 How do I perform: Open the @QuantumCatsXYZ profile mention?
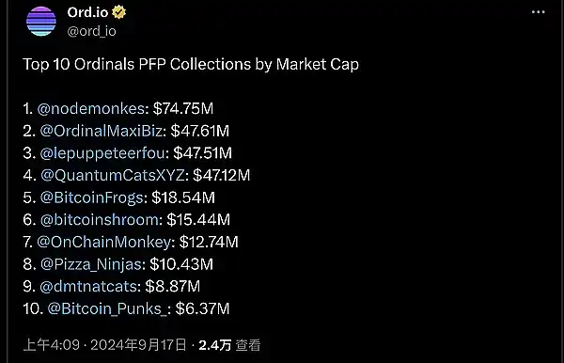coord(113,175)
